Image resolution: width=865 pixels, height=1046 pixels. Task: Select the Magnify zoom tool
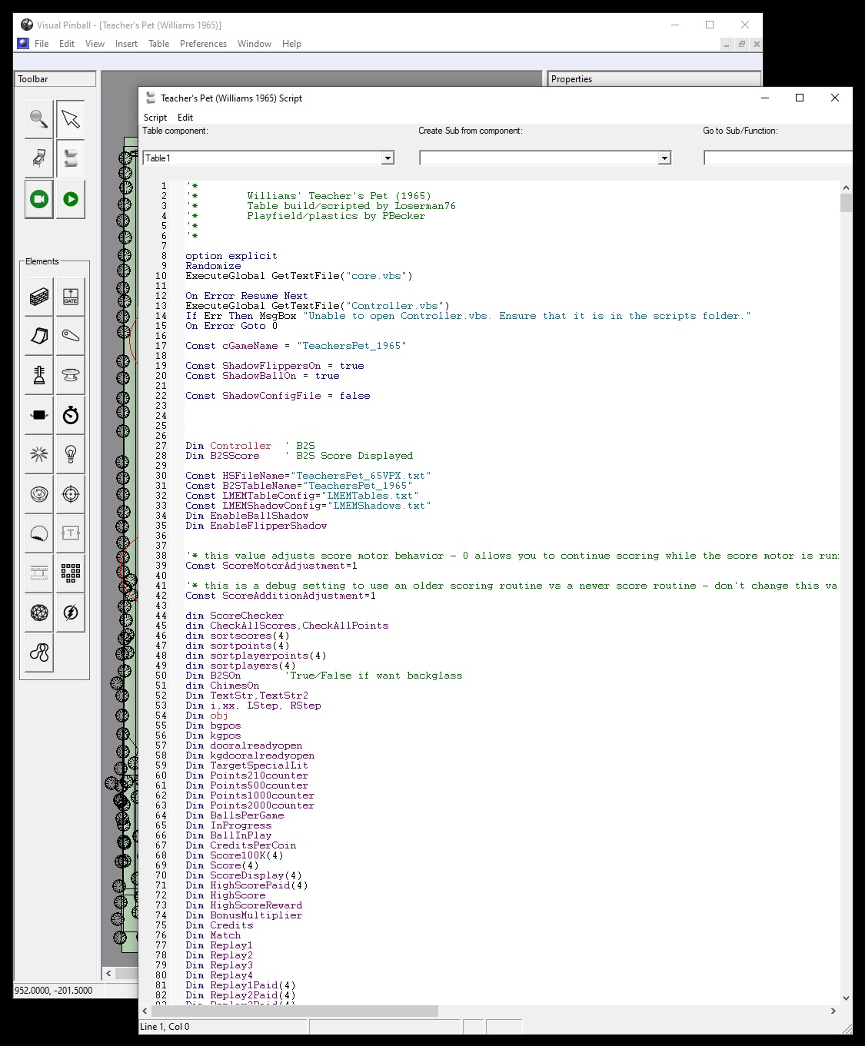click(38, 119)
